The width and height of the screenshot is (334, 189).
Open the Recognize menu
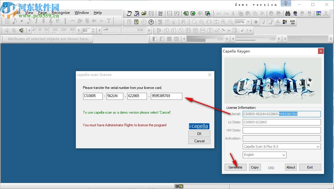pos(60,13)
